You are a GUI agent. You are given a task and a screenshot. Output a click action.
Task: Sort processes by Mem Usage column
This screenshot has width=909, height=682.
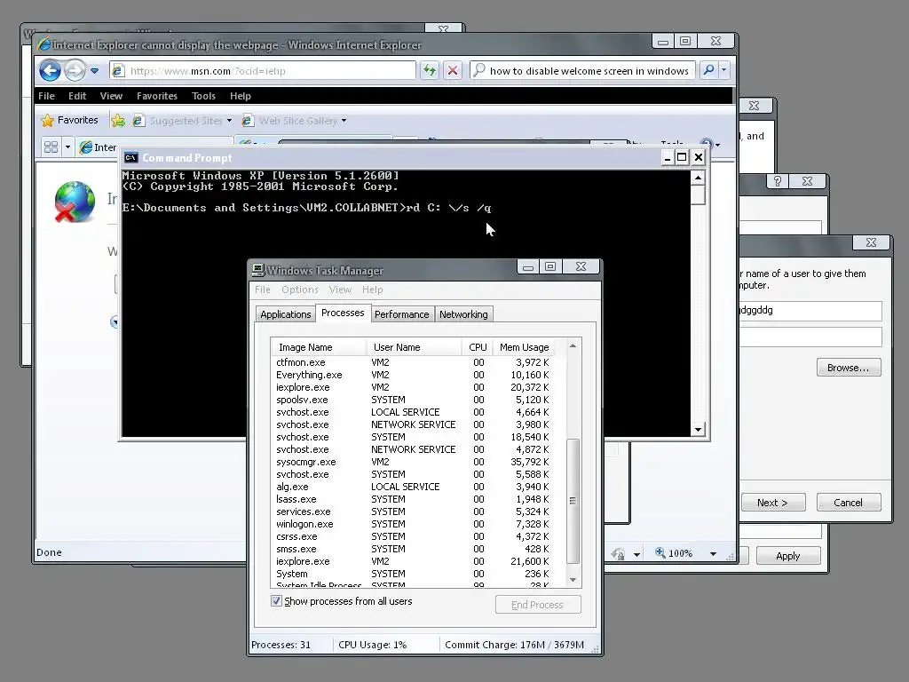[524, 347]
